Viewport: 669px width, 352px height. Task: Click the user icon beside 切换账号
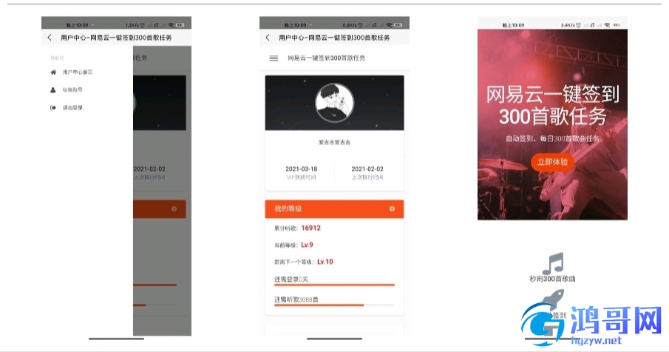(x=53, y=90)
